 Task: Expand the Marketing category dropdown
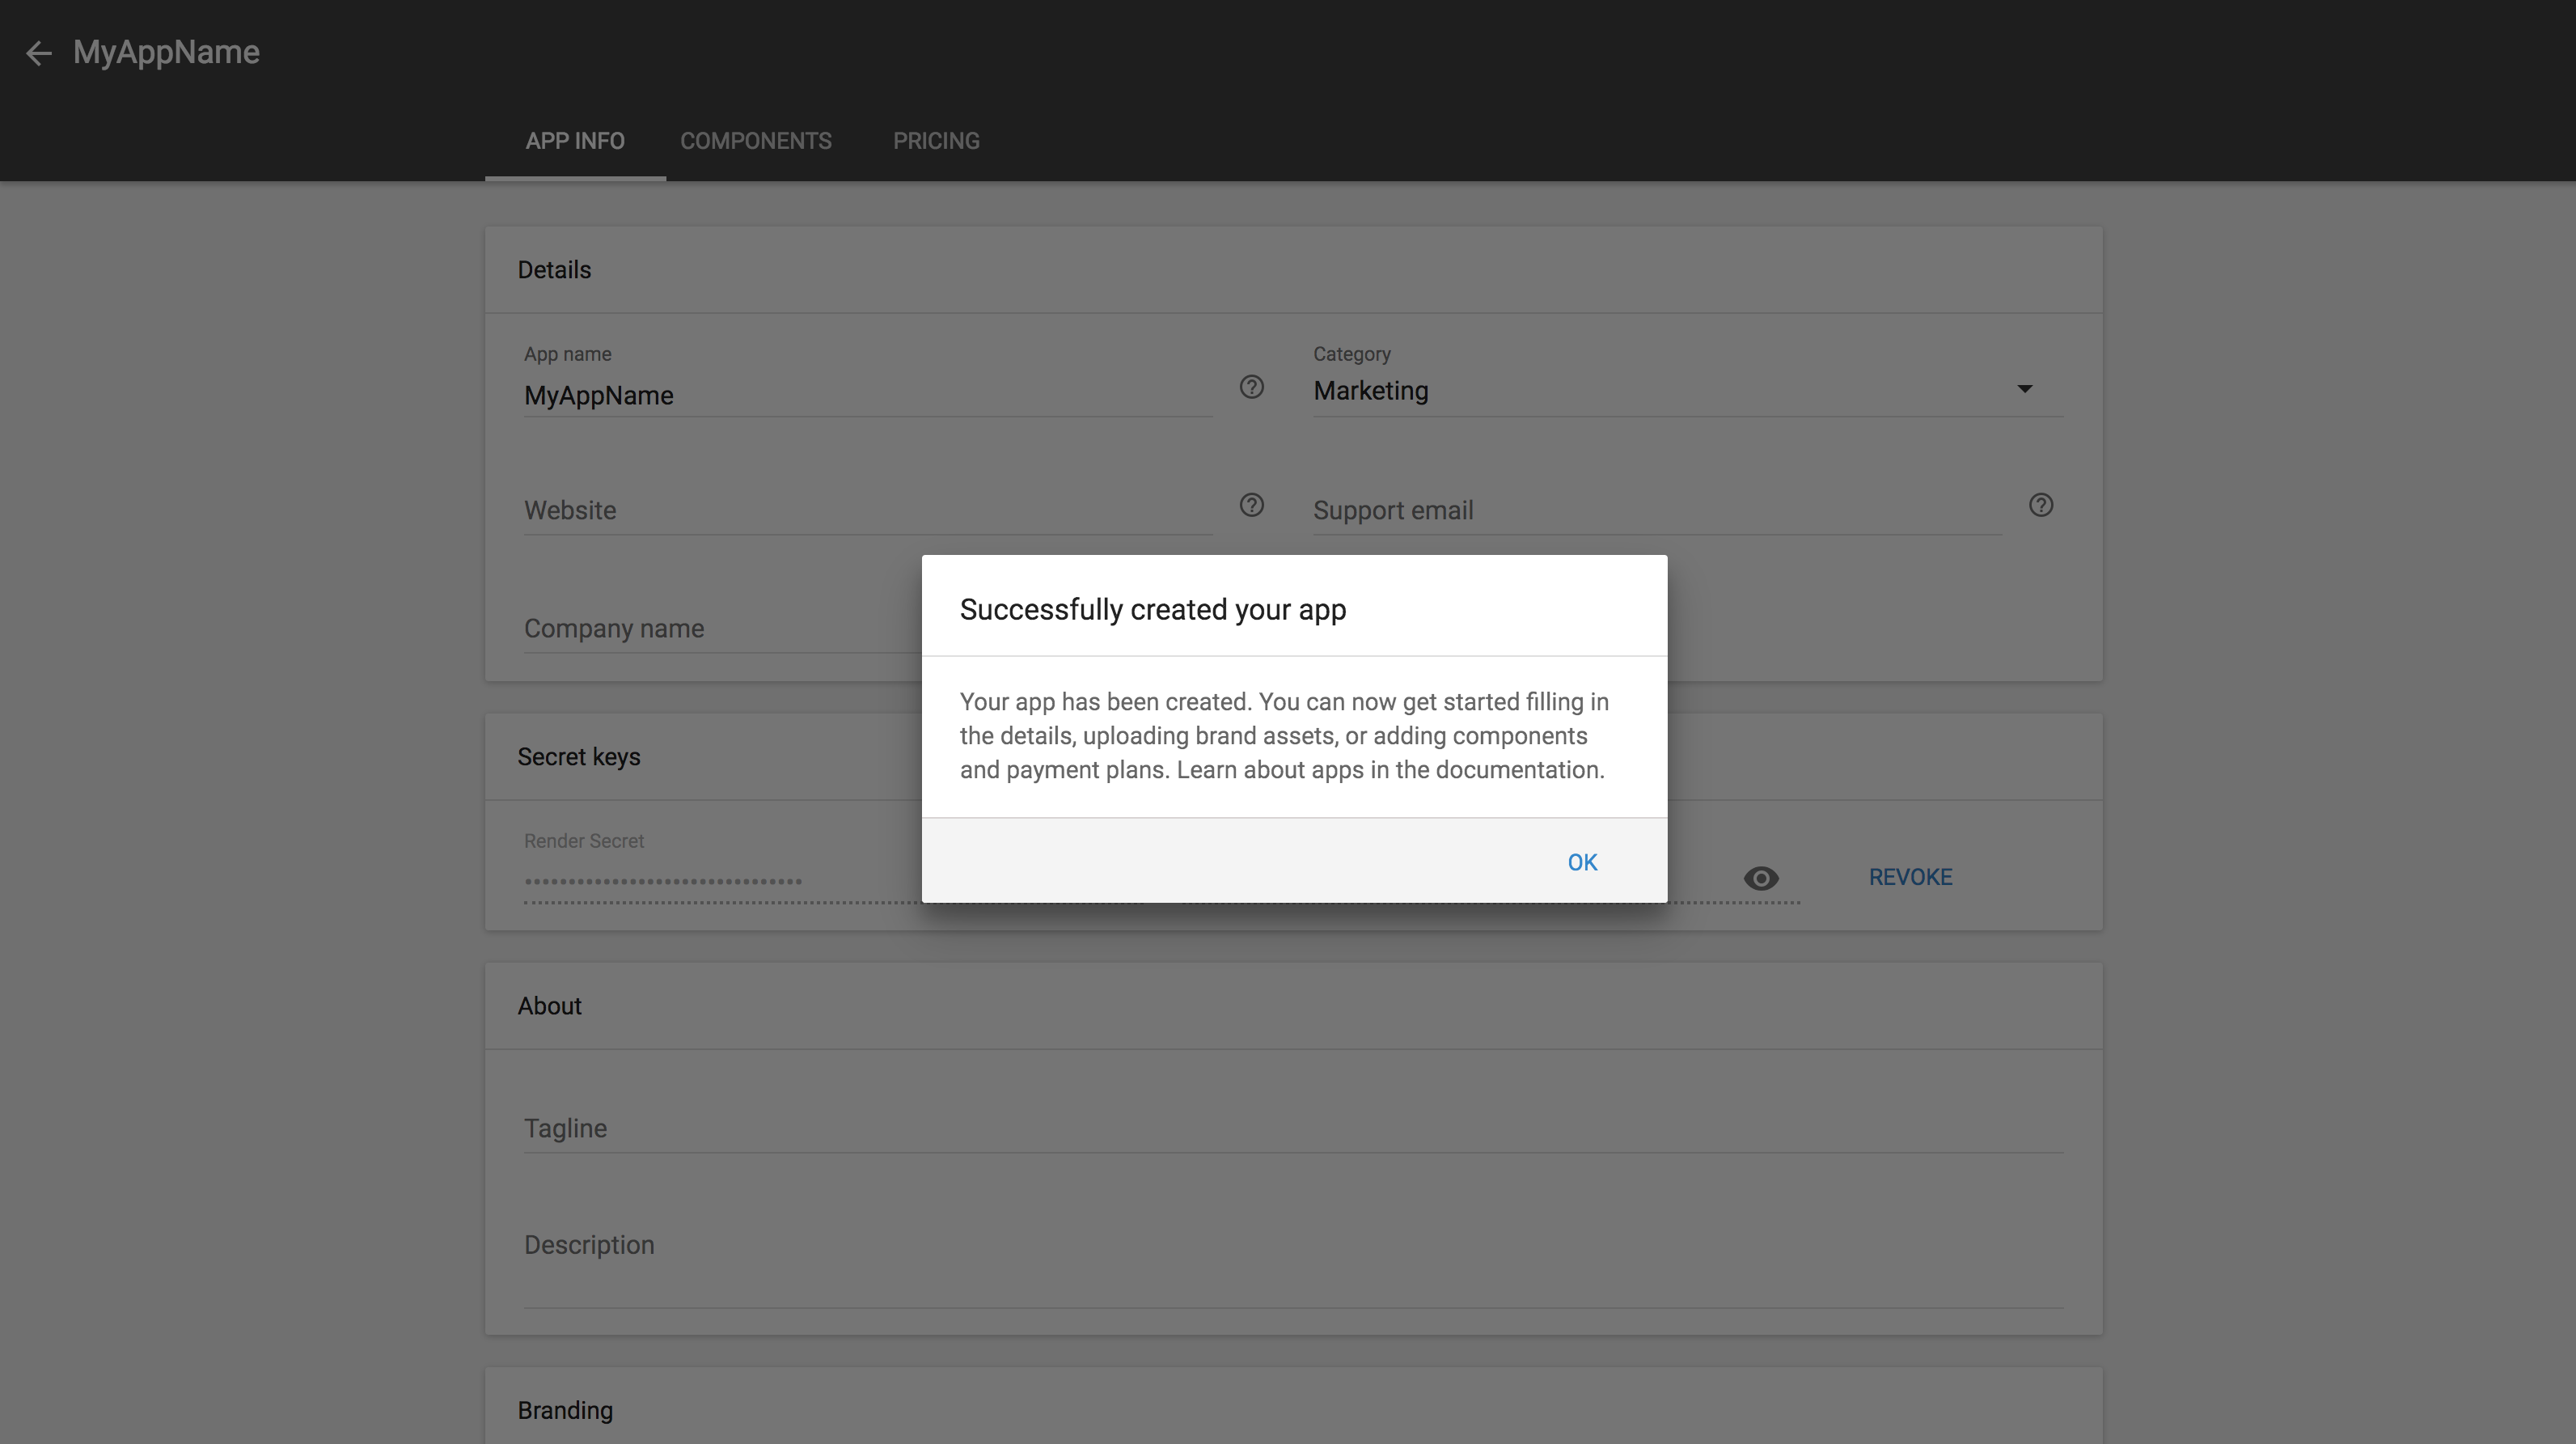[2024, 389]
